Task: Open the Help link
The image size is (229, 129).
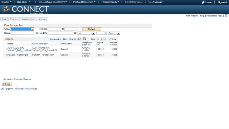Action: (202, 16)
